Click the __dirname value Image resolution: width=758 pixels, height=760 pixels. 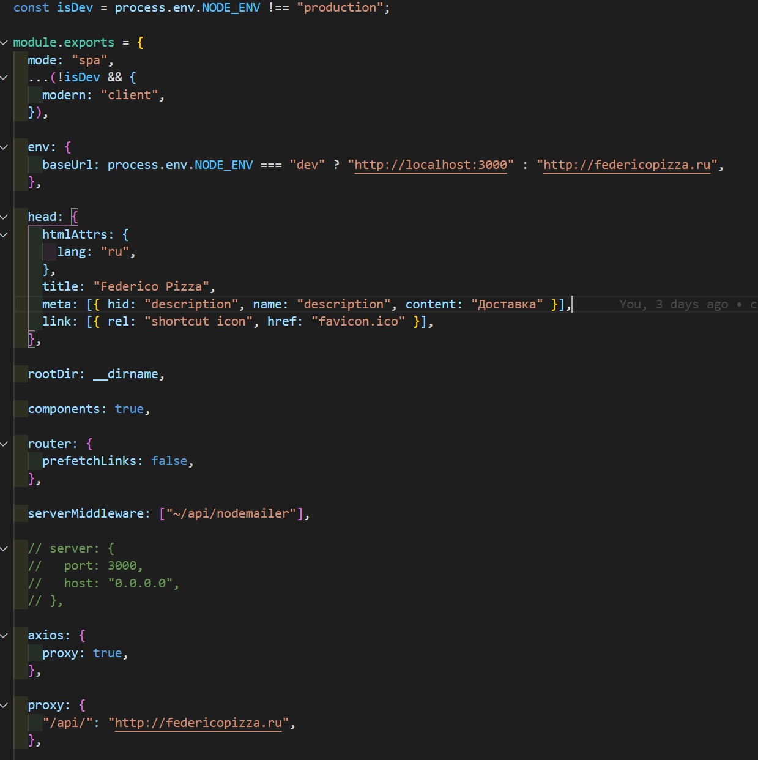pyautogui.click(x=125, y=374)
